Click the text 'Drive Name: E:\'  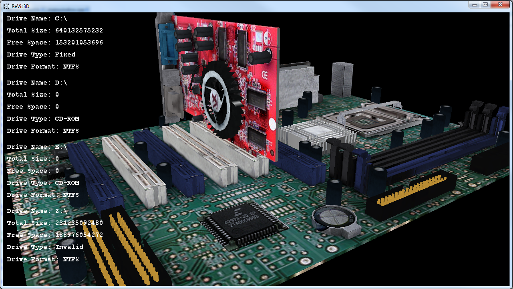click(37, 147)
